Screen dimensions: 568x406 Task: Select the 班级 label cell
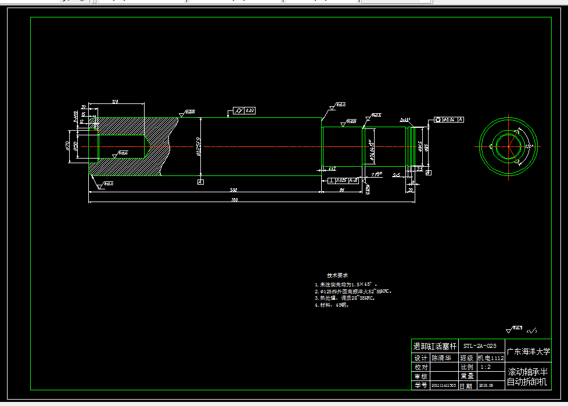(466, 358)
